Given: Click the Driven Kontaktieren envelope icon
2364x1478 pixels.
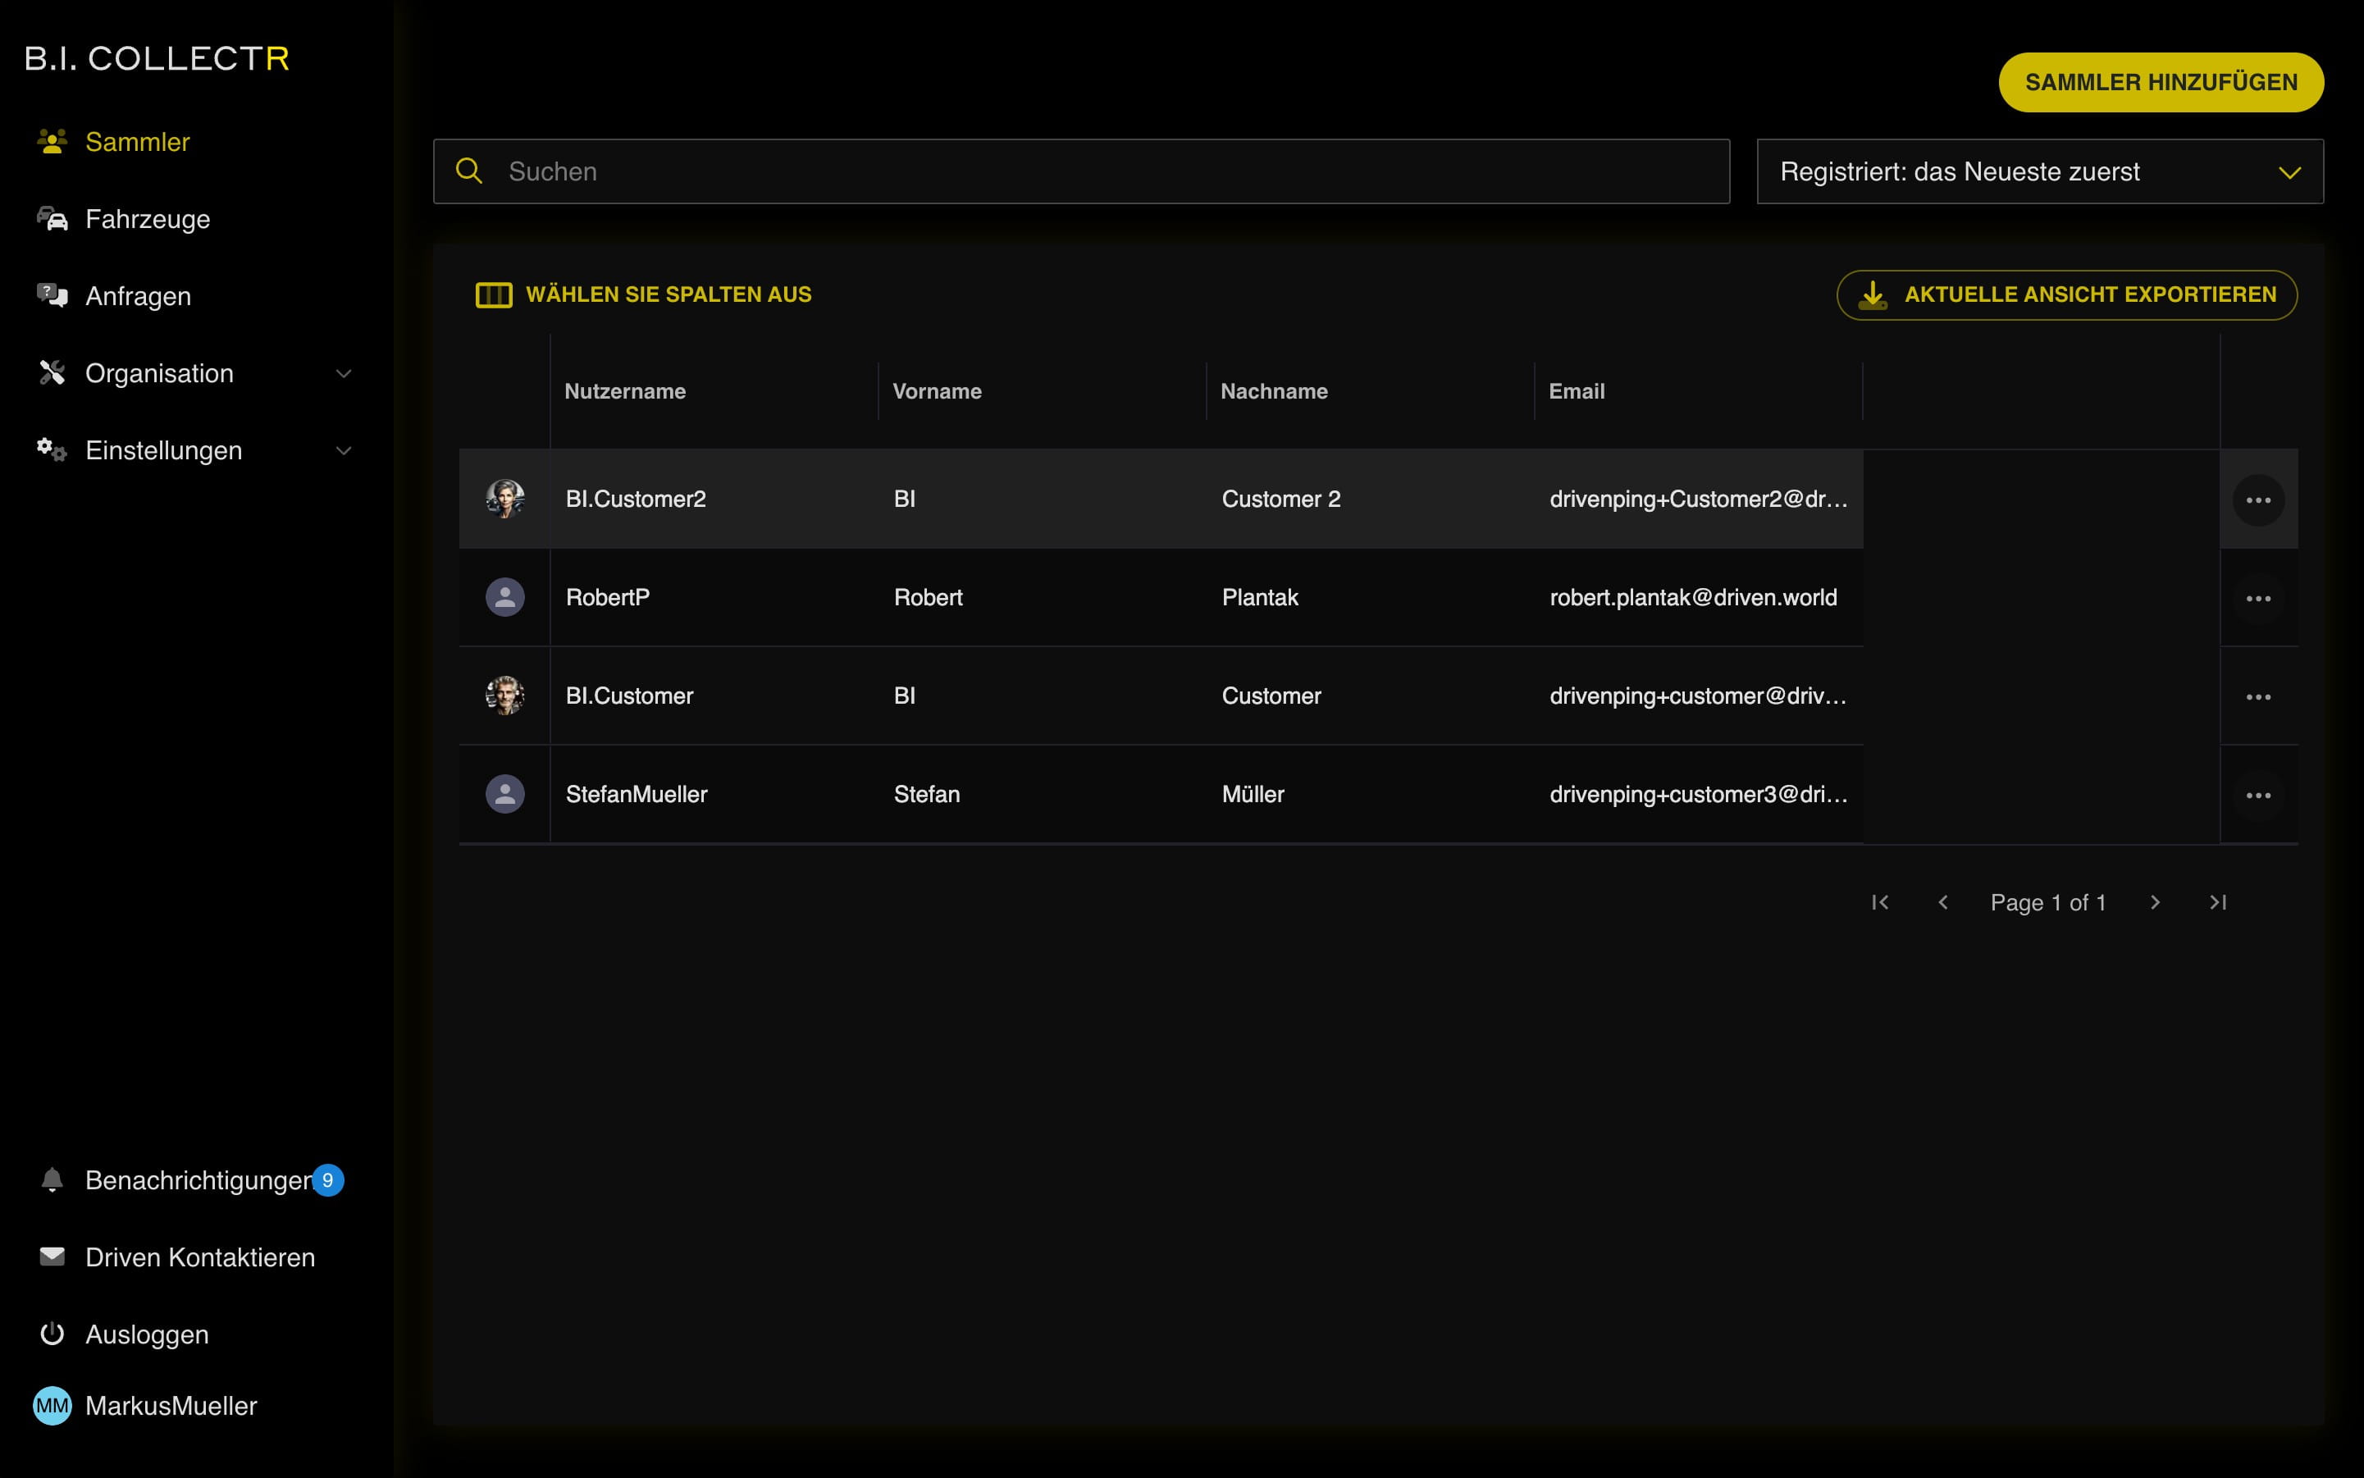Looking at the screenshot, I should click(52, 1257).
